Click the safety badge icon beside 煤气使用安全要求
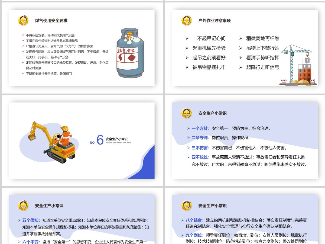Image resolution: width=325 pixels, height=244 pixels. [x=23, y=21]
